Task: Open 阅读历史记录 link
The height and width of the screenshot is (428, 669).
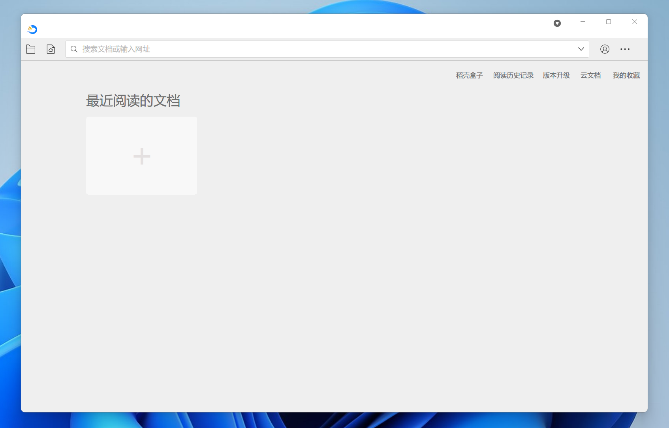Action: tap(513, 75)
